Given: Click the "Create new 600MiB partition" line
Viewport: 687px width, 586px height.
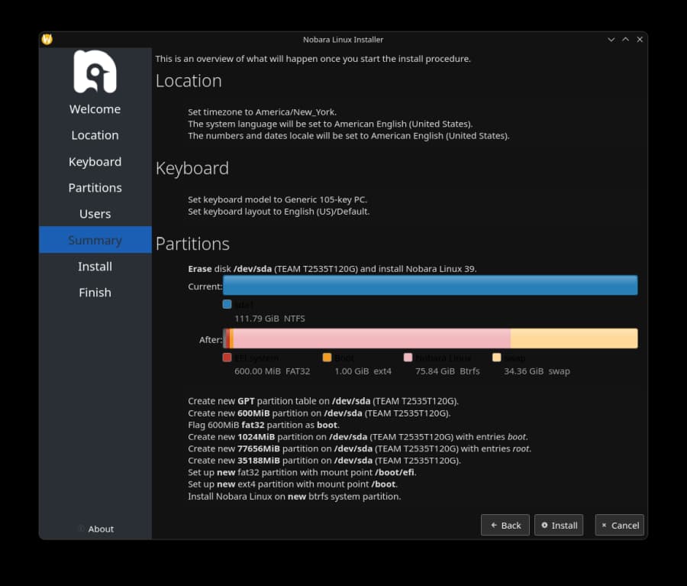Looking at the screenshot, I should click(x=319, y=413).
